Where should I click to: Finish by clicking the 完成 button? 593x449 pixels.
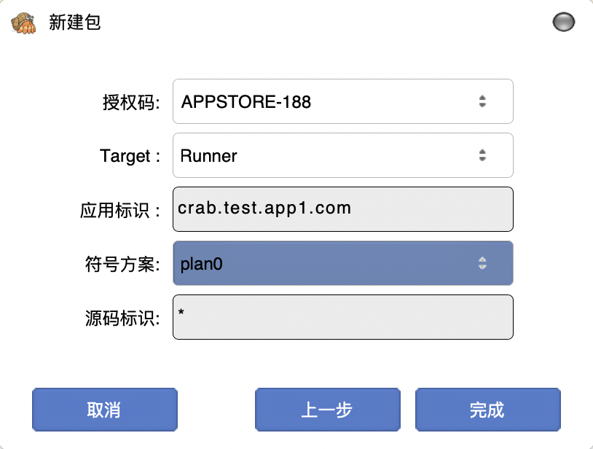(487, 410)
